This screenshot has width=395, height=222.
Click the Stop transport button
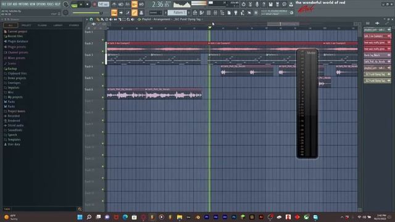coord(88,4)
